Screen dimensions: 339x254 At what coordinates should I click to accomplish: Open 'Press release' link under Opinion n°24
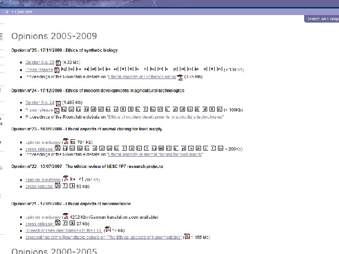pyautogui.click(x=39, y=110)
